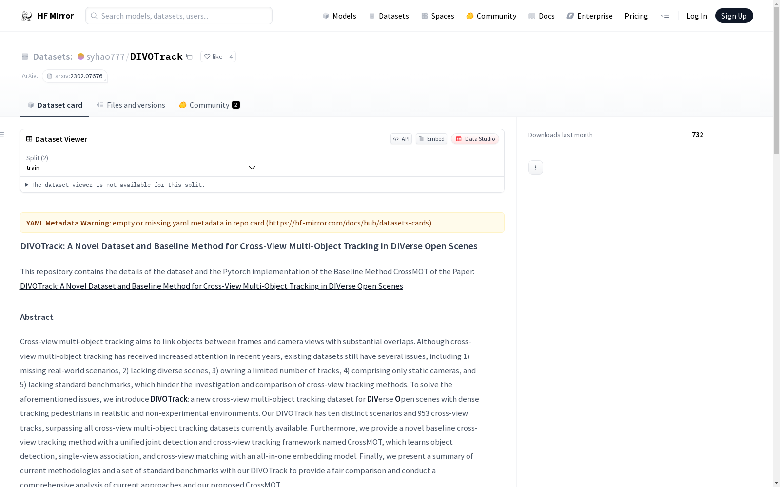Image resolution: width=780 pixels, height=487 pixels.
Task: Open the arxiv:2302.07676 tag
Action: 75,76
